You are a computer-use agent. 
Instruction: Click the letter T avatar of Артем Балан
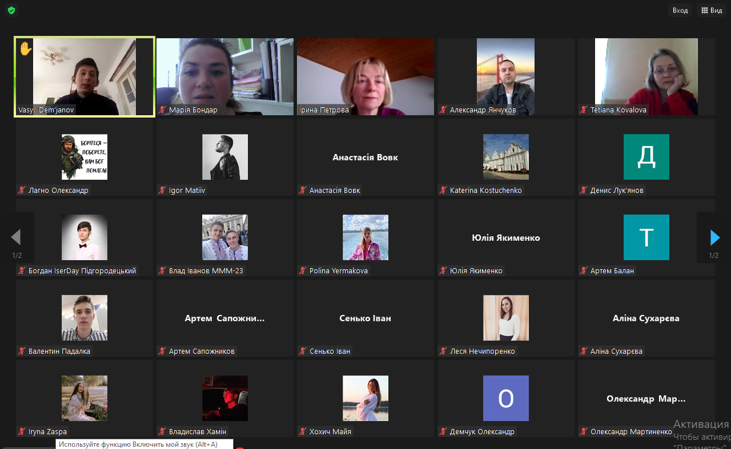click(x=646, y=237)
